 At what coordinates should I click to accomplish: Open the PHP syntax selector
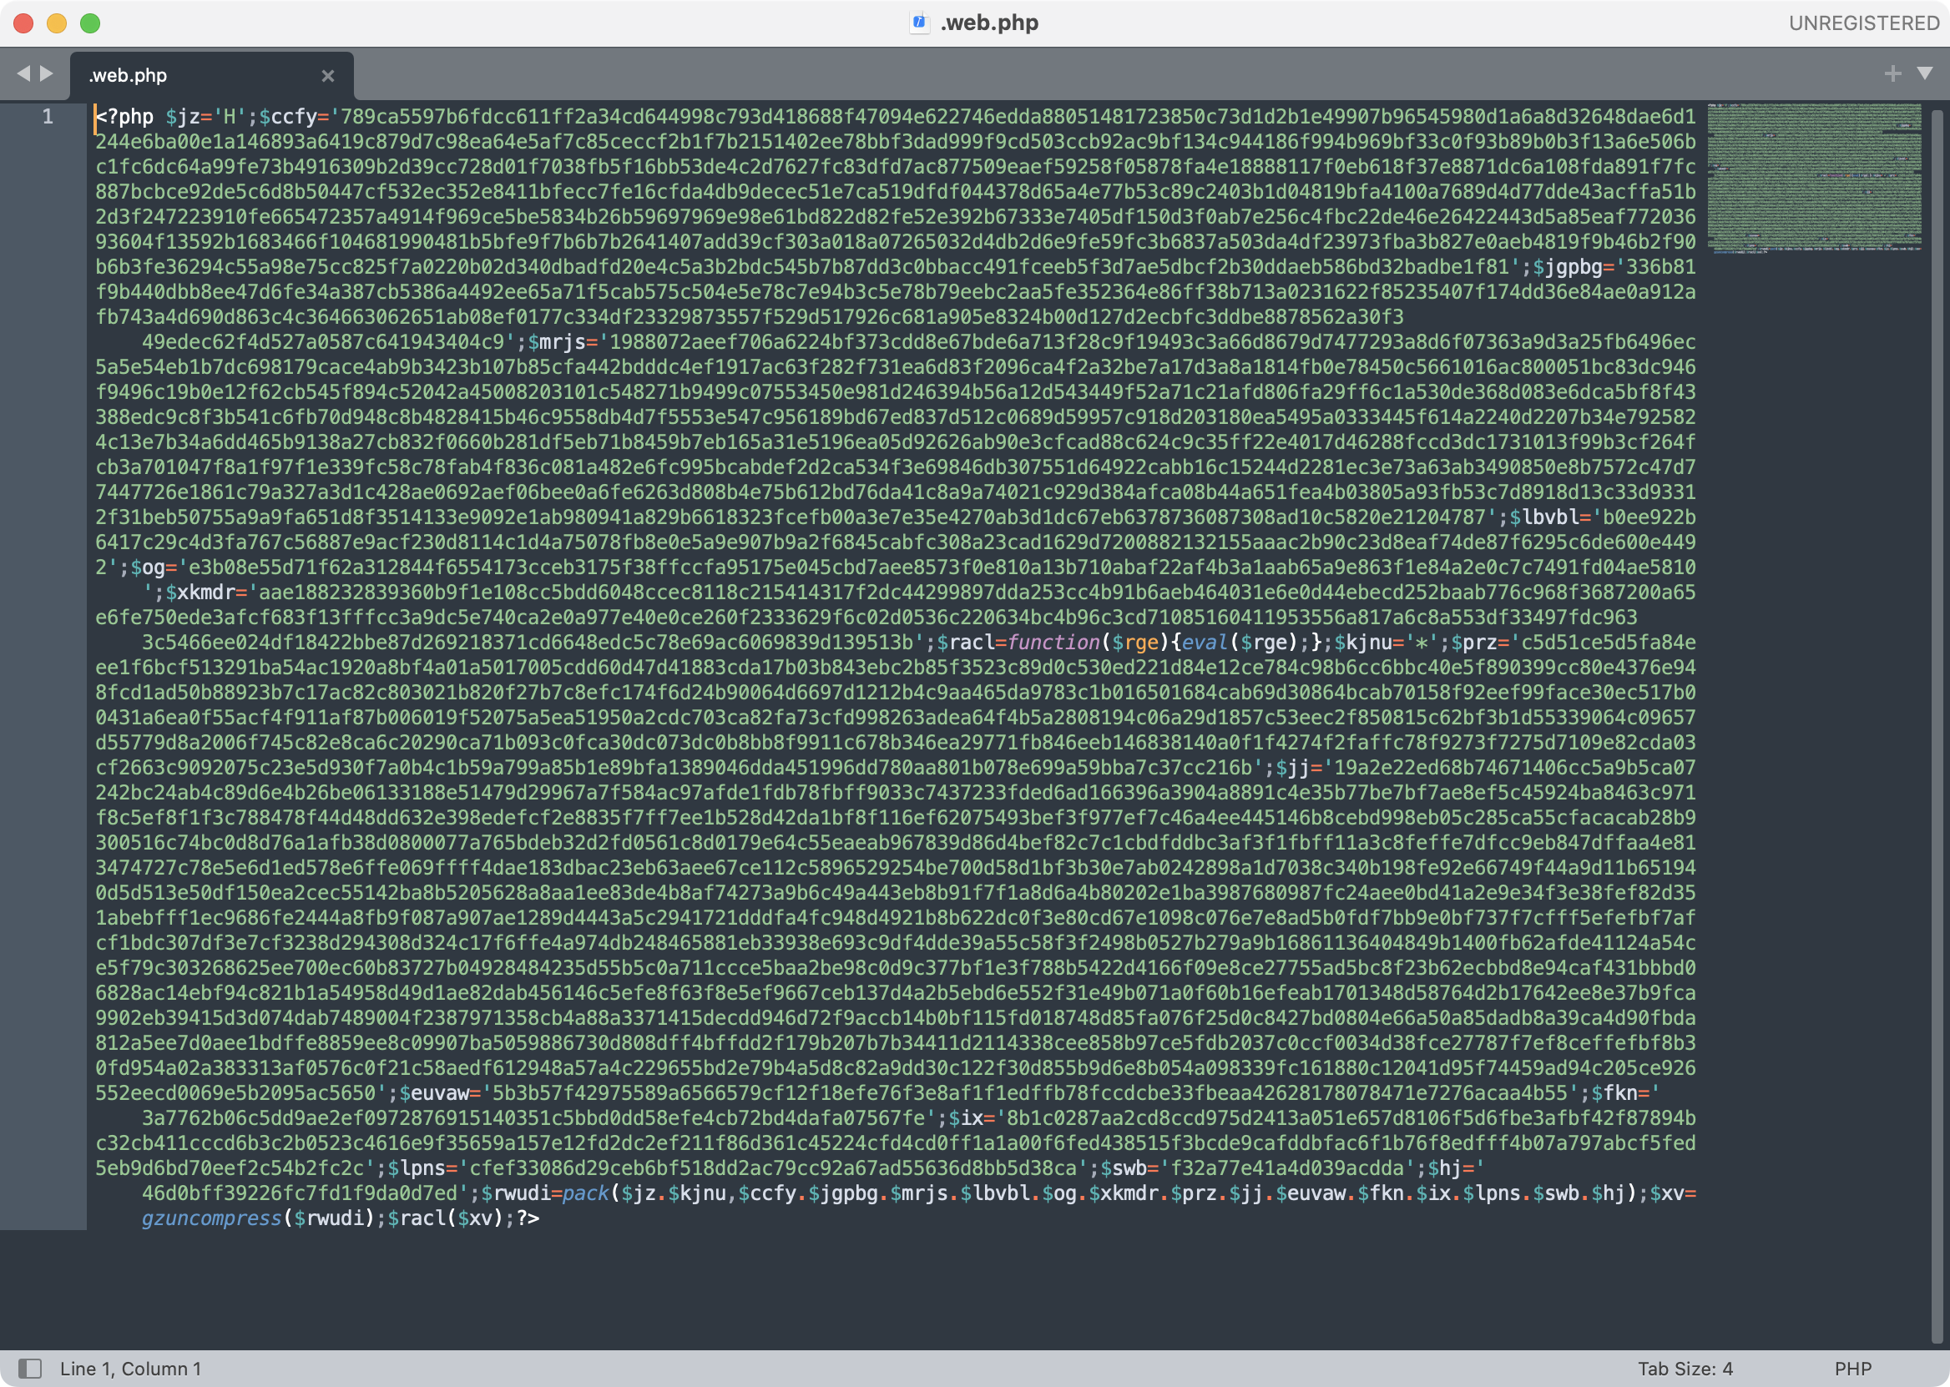[x=1852, y=1368]
